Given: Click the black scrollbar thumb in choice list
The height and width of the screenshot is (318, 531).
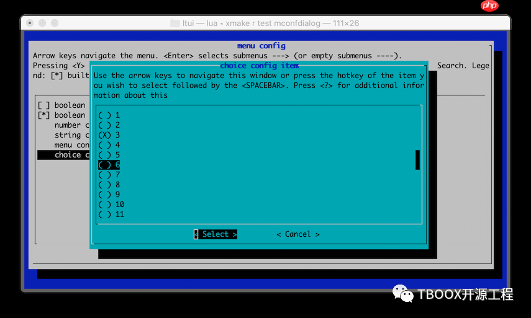Looking at the screenshot, I should [x=417, y=160].
